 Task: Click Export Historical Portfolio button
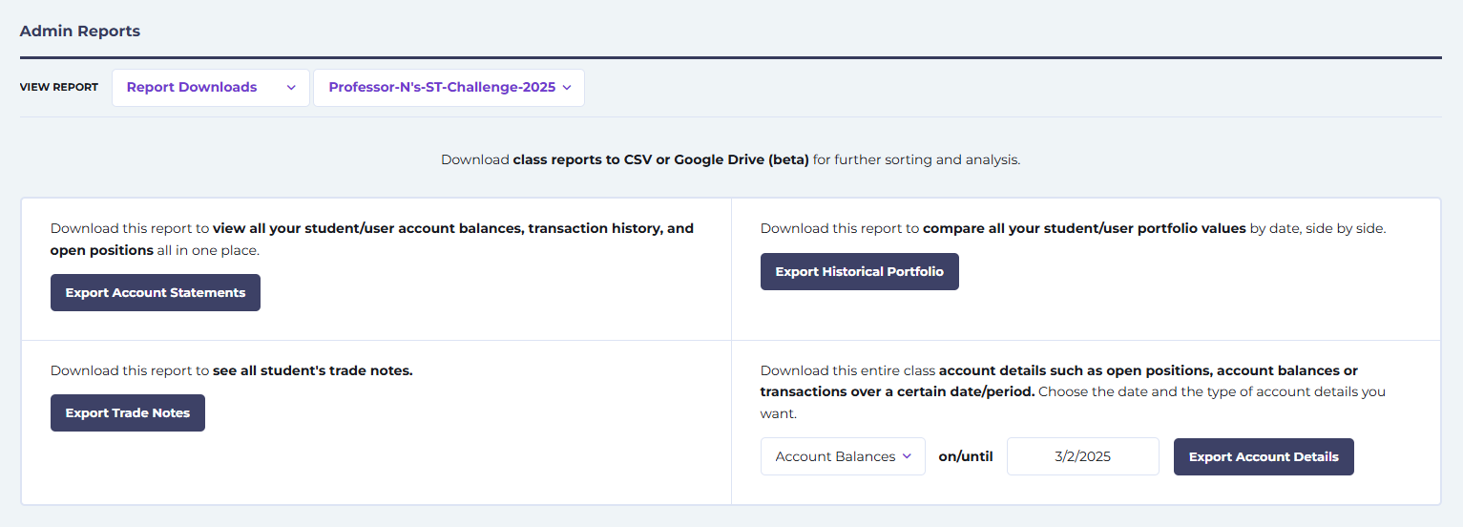tap(859, 271)
